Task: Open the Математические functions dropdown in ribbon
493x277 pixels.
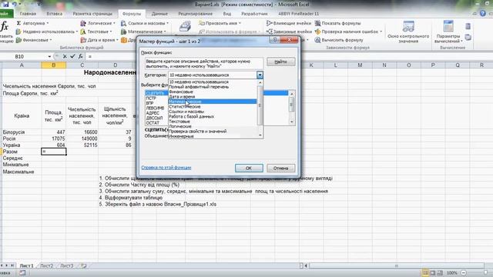Action: coord(144,32)
